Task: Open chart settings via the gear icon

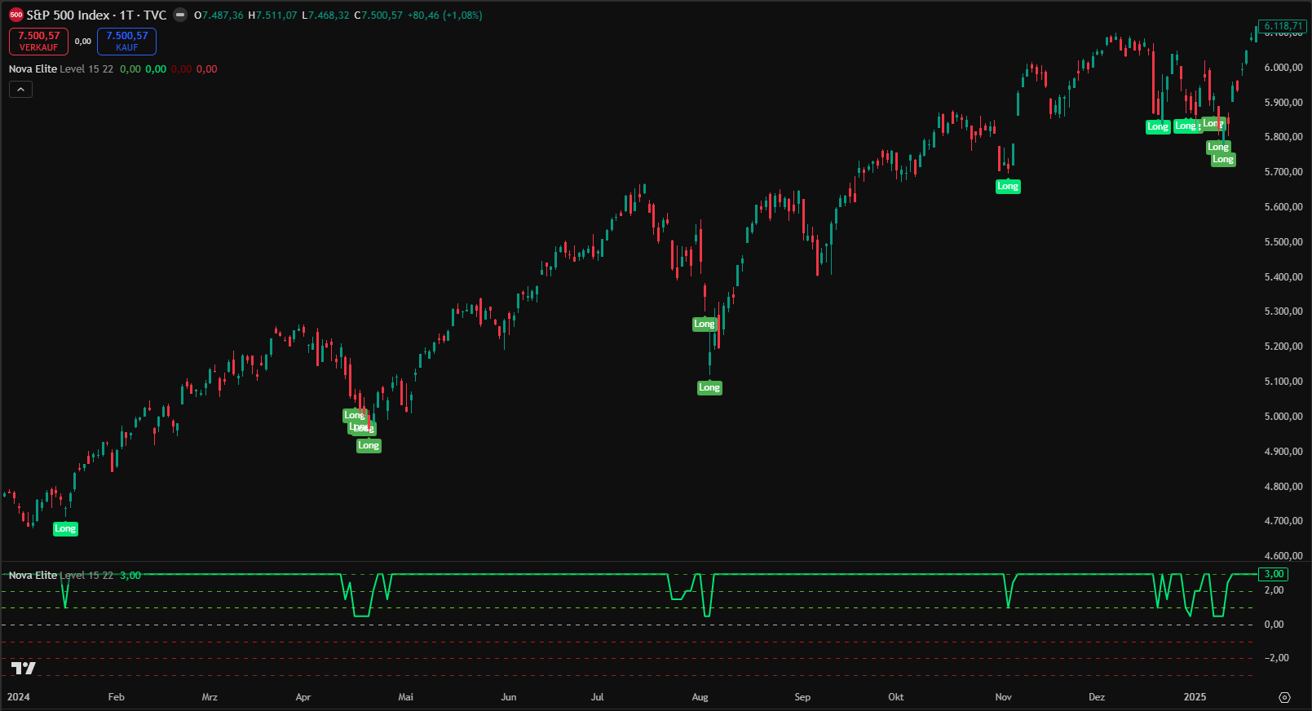Action: tap(1285, 697)
